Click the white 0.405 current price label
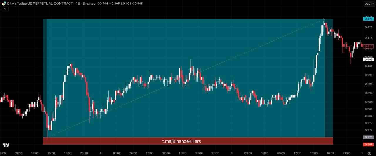 click(368, 60)
